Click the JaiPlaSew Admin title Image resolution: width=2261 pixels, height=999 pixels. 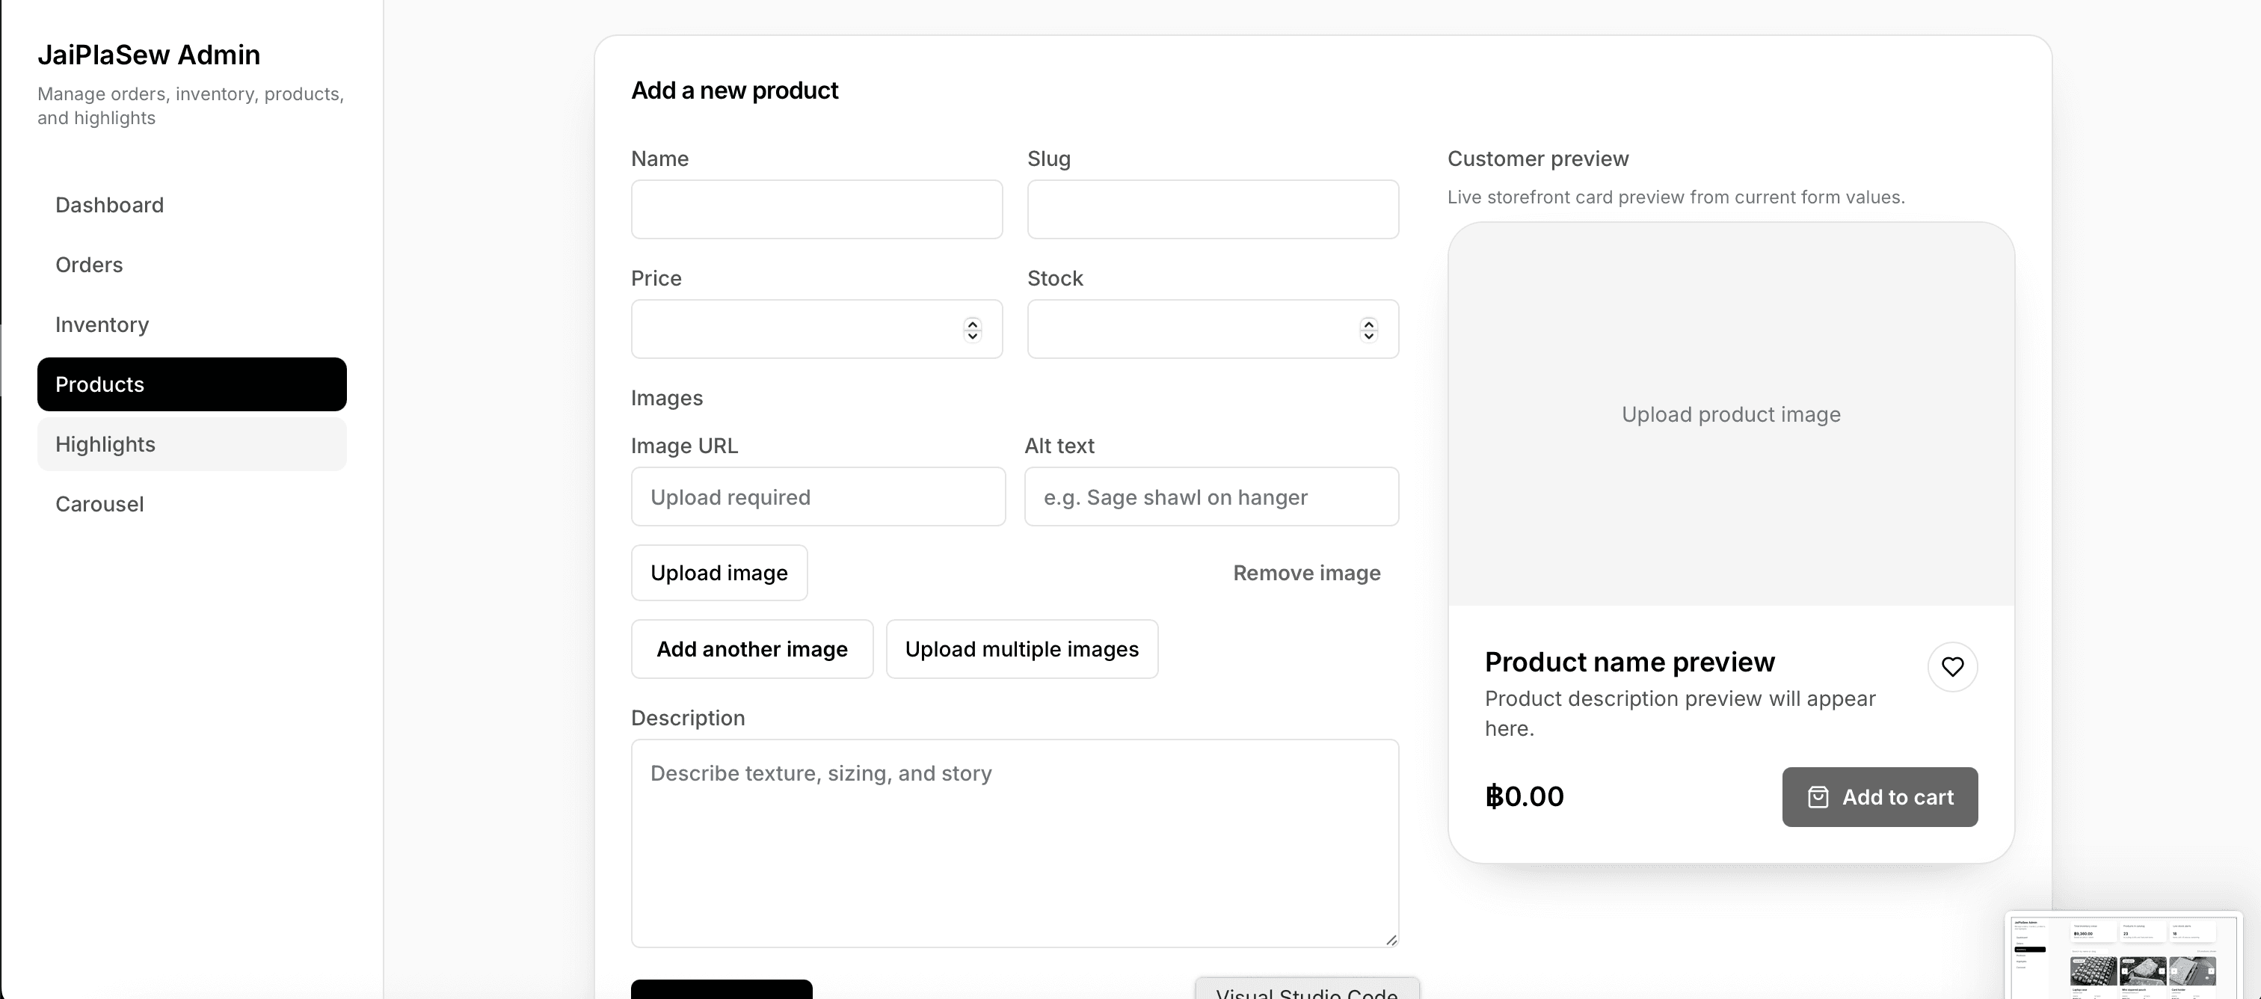tap(148, 55)
